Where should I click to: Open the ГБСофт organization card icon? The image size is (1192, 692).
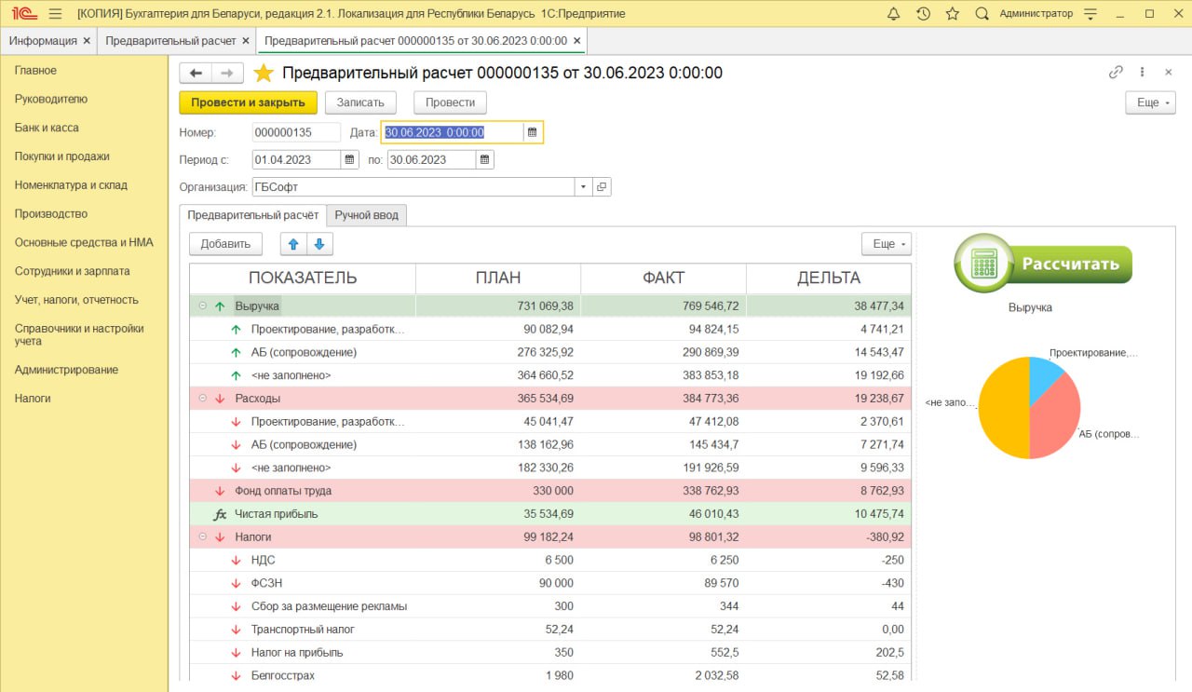(602, 187)
